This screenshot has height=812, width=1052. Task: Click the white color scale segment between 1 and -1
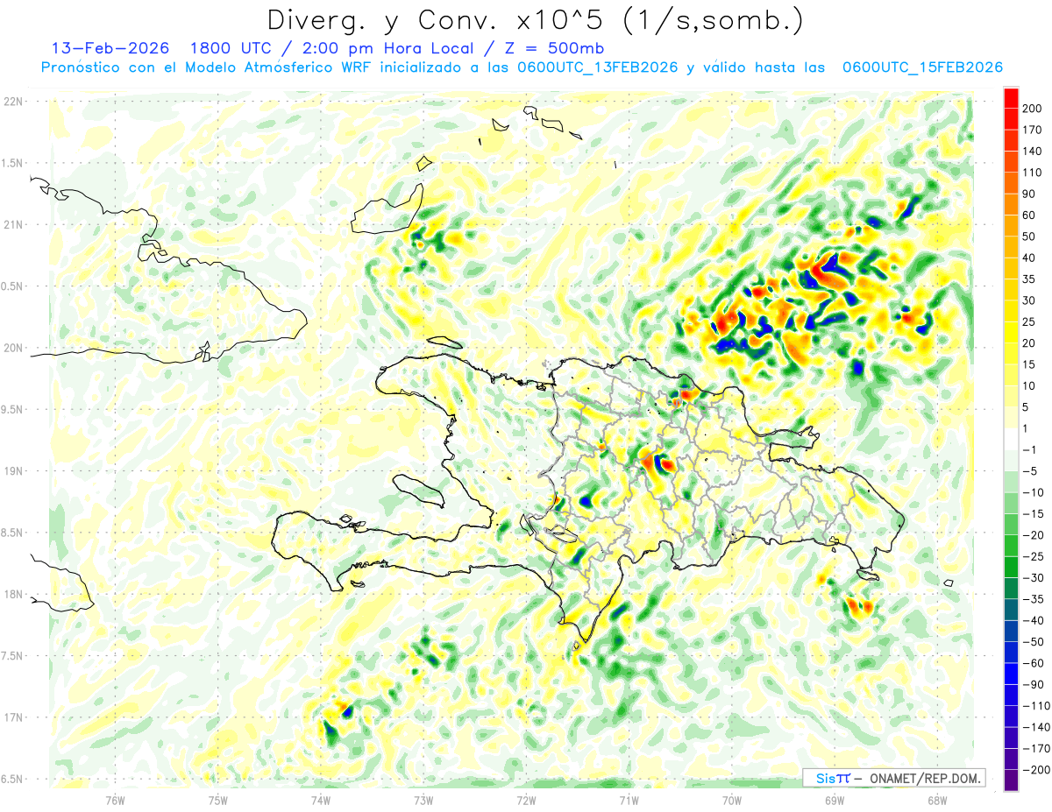coord(1011,439)
